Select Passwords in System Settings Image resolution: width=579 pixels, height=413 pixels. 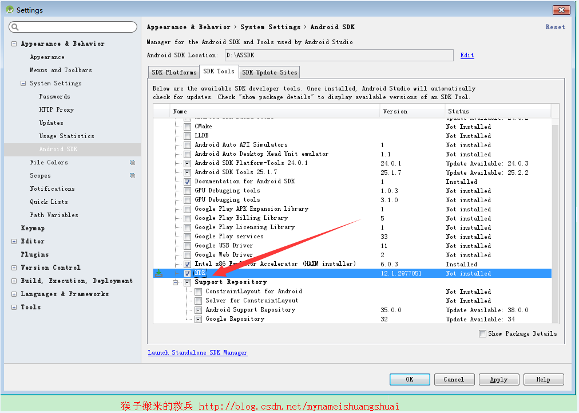click(x=55, y=96)
